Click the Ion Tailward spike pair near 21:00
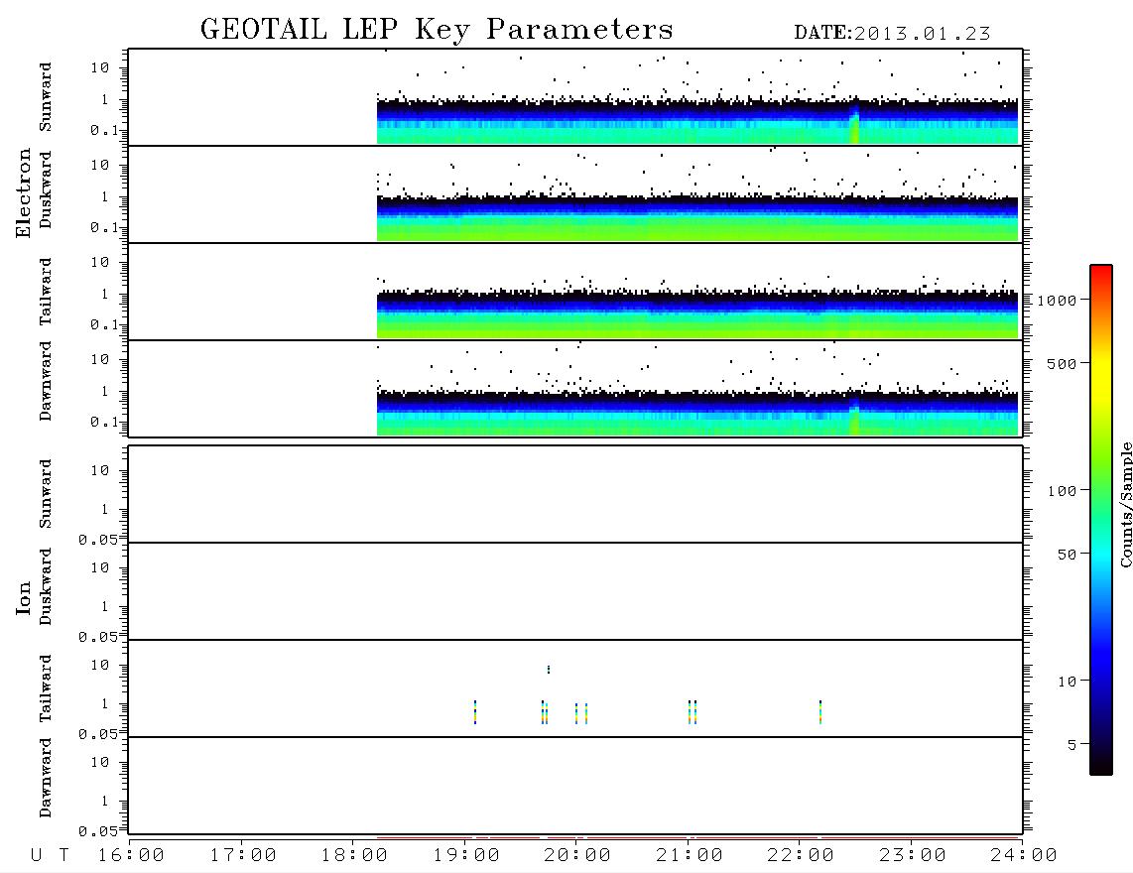This screenshot has height=873, width=1133. click(x=692, y=712)
